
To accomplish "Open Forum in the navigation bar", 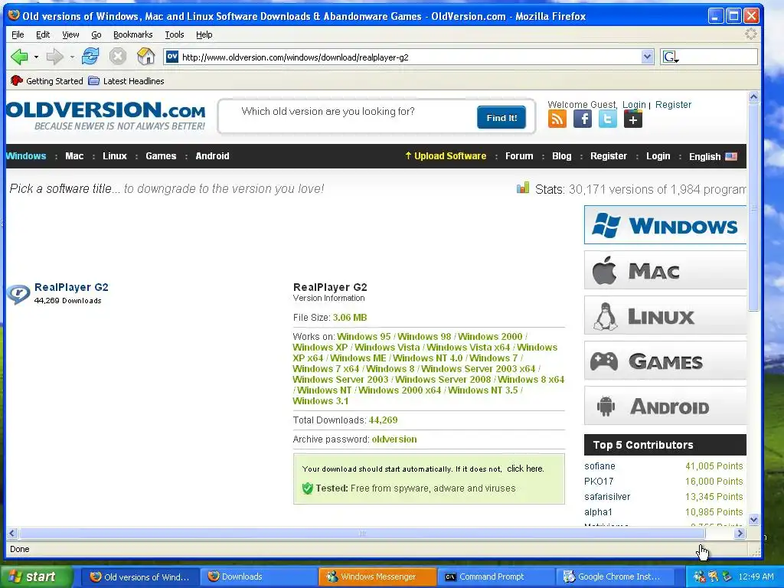I will (x=519, y=156).
